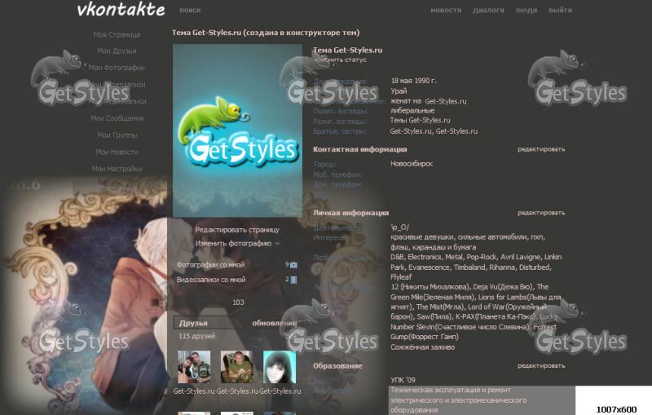The height and width of the screenshot is (415, 652).
Task: Click люди in the top navigation
Action: click(526, 11)
